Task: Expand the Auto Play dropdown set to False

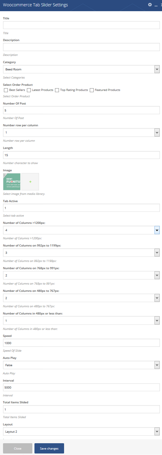Action: [81, 365]
